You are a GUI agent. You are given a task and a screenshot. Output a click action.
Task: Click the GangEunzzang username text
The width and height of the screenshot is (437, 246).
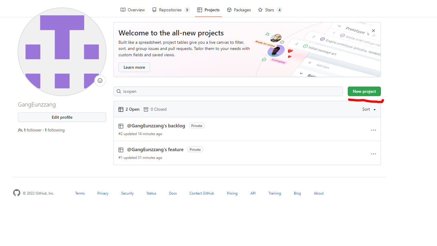[x=37, y=104]
